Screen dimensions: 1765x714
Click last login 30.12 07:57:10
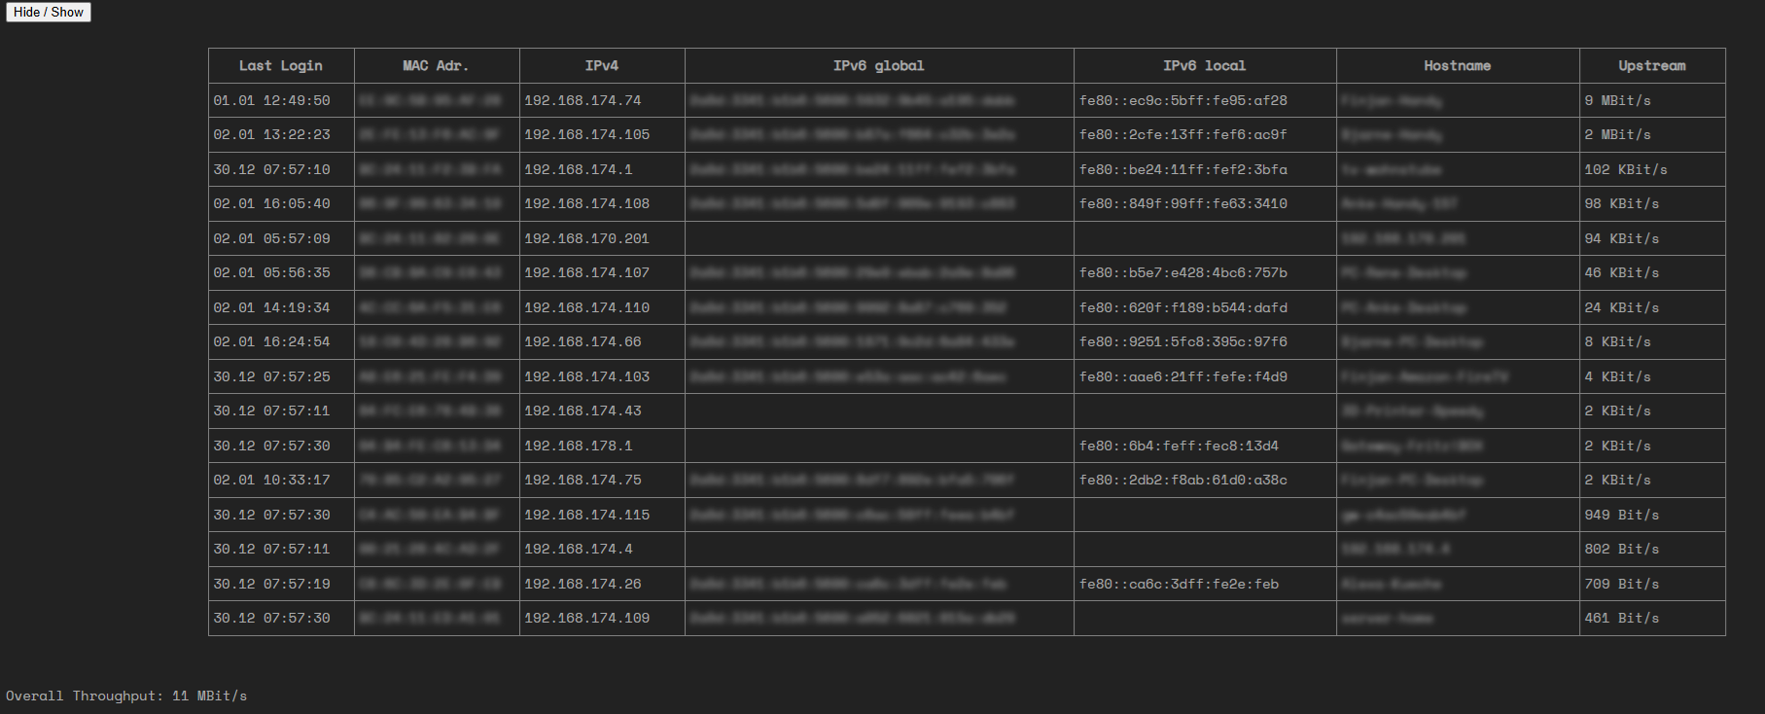click(x=272, y=169)
